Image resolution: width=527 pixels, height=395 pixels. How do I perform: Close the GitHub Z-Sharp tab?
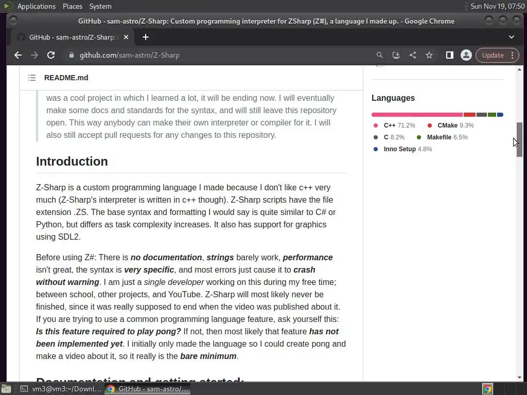126,37
